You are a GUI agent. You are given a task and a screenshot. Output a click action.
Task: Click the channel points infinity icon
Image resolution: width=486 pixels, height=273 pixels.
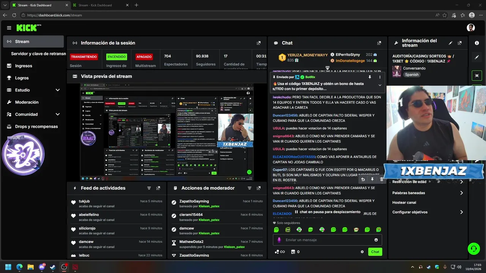tap(279, 252)
